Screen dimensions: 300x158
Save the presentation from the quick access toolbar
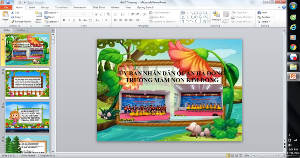[8, 2]
